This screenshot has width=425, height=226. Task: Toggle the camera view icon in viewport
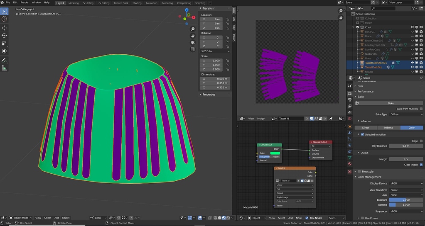(x=193, y=42)
